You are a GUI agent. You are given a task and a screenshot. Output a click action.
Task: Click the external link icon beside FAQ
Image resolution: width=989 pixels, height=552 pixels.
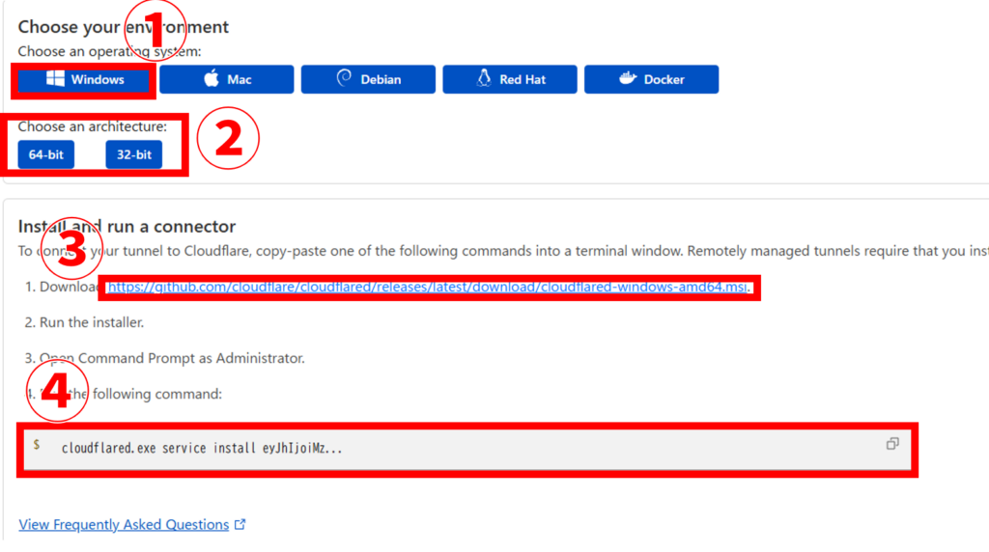tap(240, 525)
